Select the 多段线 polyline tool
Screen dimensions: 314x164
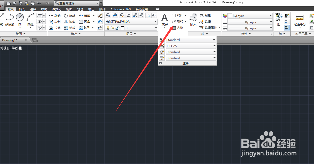click(10, 20)
